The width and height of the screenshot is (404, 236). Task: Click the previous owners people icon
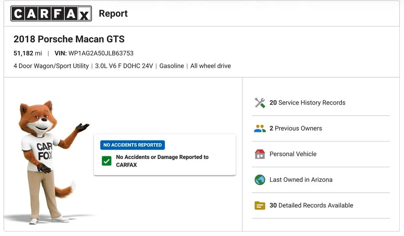tap(260, 128)
